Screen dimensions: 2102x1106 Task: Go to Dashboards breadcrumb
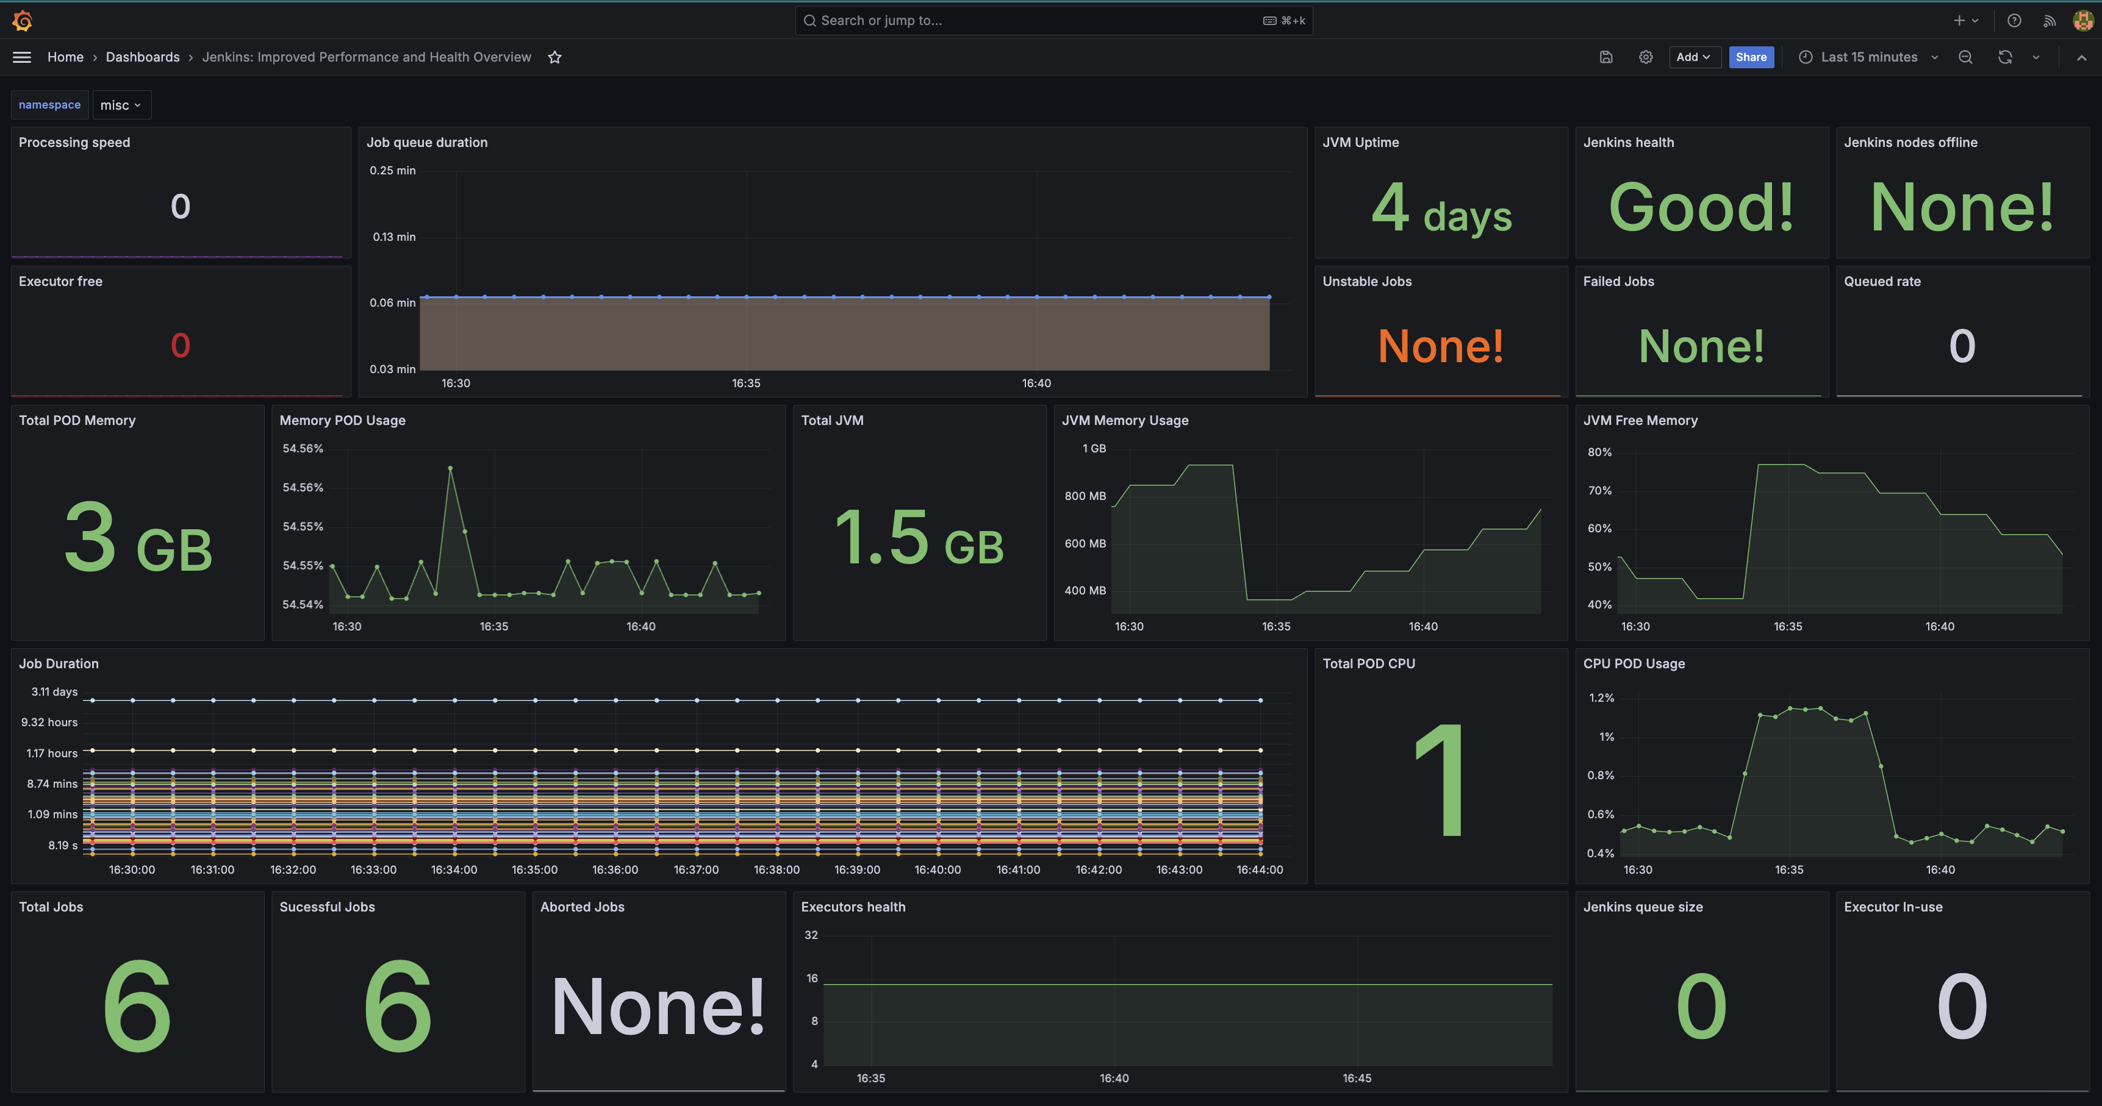point(143,57)
